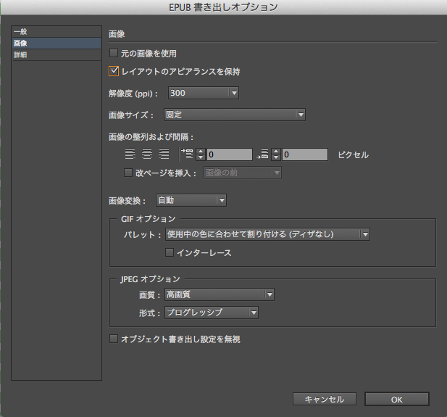Open the 画像サイズ dropdown
This screenshot has width=447, height=417.
[x=235, y=115]
